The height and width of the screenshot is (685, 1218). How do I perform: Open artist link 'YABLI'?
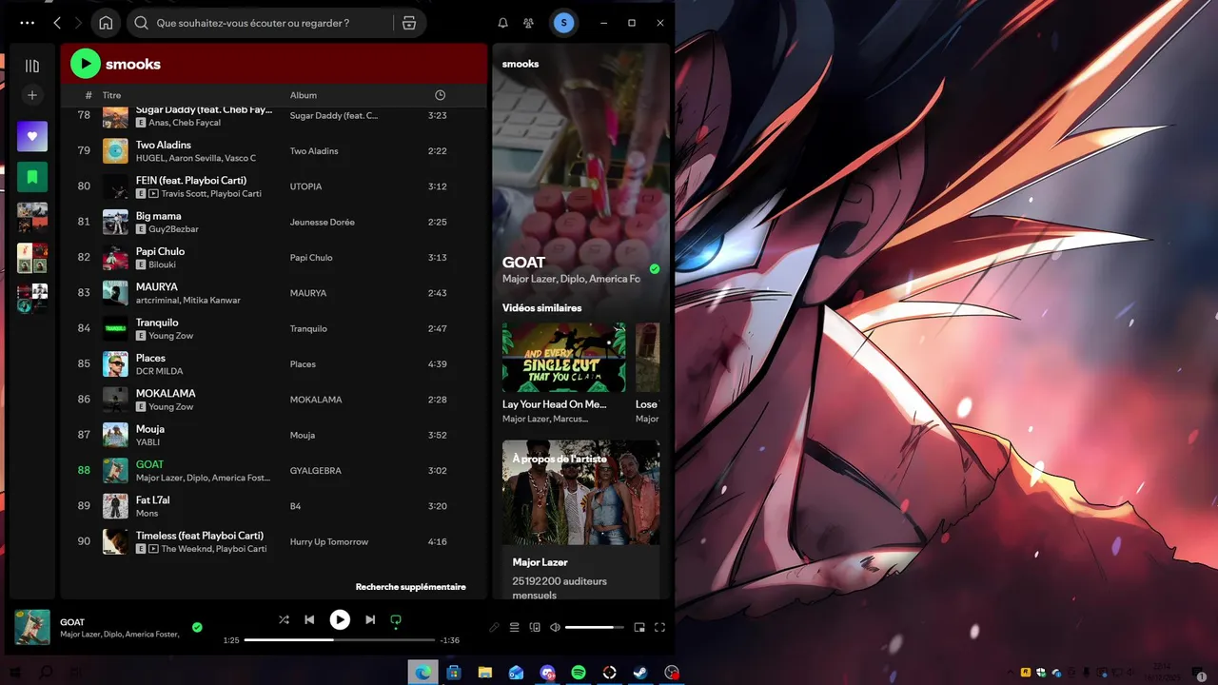point(147,442)
